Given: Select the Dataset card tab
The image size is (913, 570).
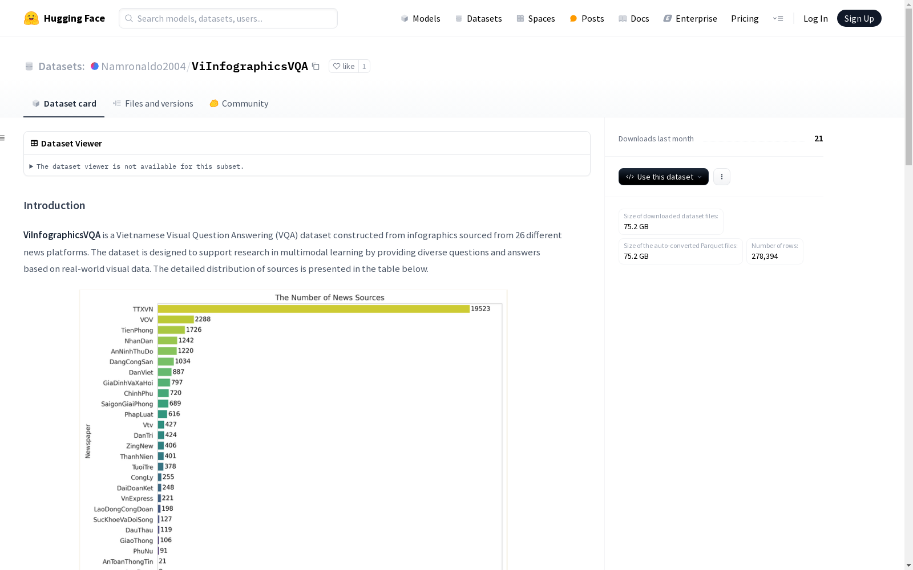Looking at the screenshot, I should pyautogui.click(x=64, y=103).
